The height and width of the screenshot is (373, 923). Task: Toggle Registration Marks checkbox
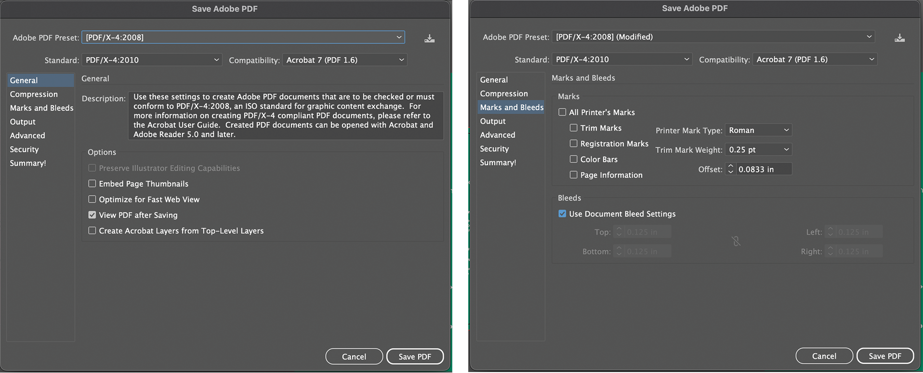point(574,143)
